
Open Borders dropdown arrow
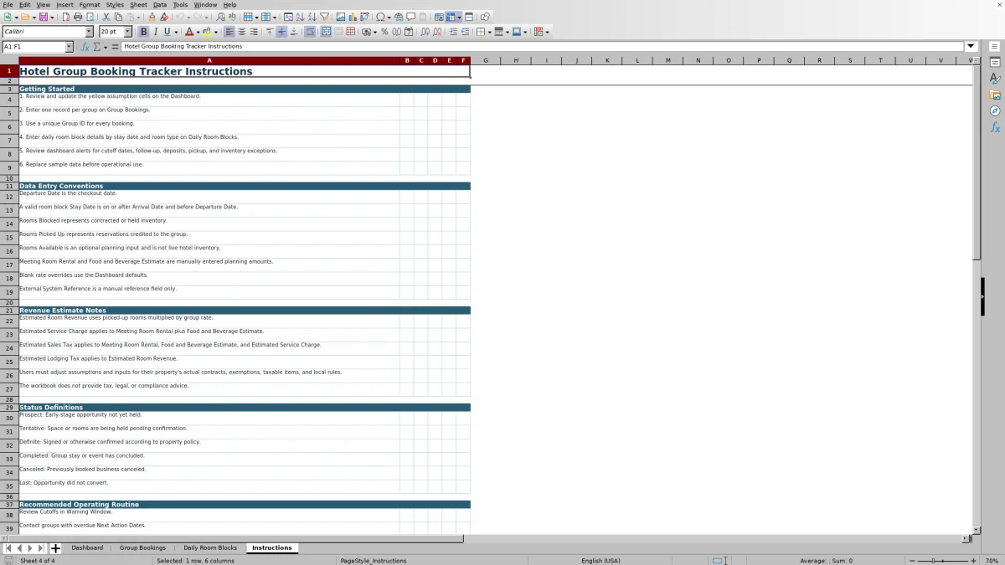(489, 32)
